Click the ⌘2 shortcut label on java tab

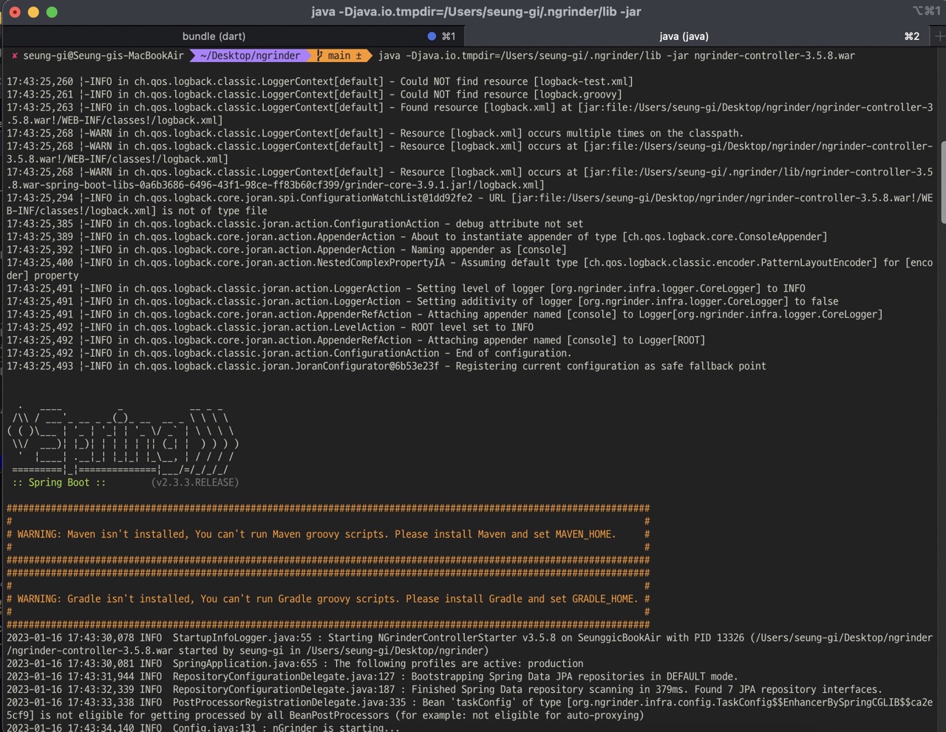click(912, 36)
